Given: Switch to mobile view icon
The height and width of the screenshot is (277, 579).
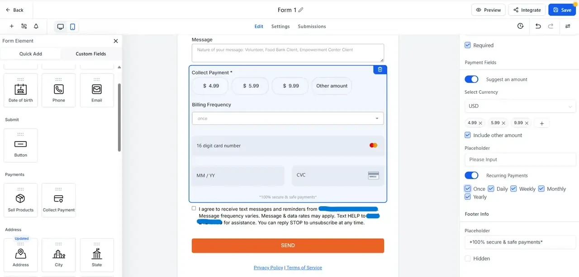Looking at the screenshot, I should coord(72,27).
